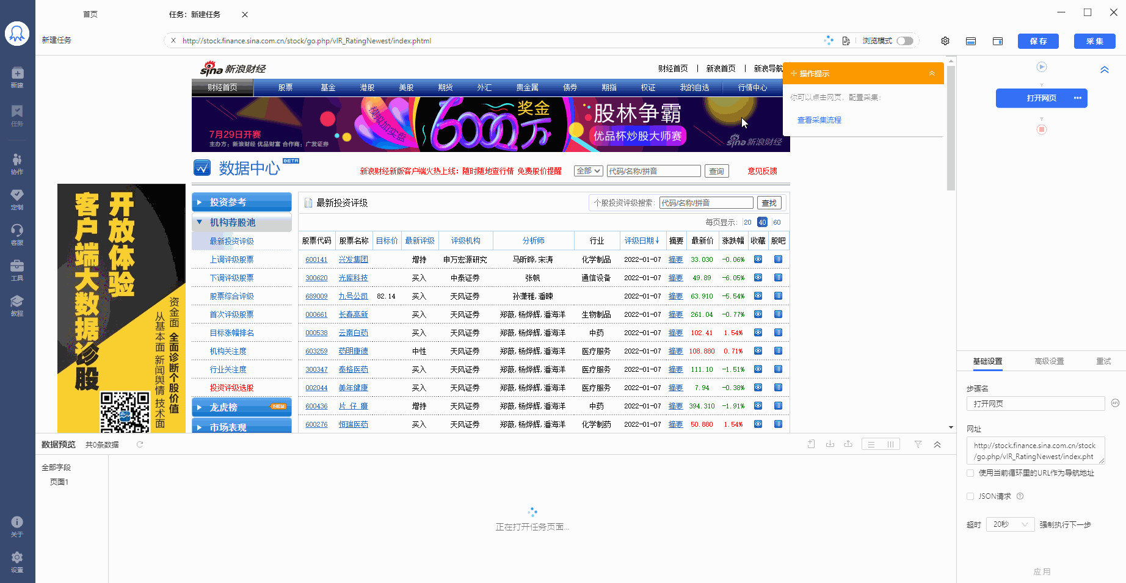
Task: Check the JSON请求 box
Action: point(970,496)
